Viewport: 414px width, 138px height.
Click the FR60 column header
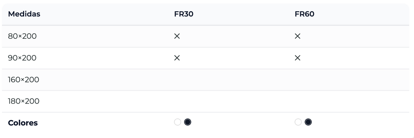click(x=305, y=14)
